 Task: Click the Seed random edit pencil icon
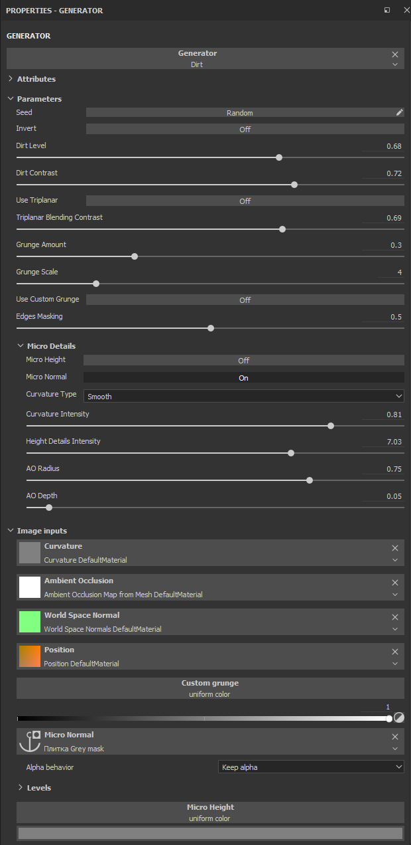399,113
